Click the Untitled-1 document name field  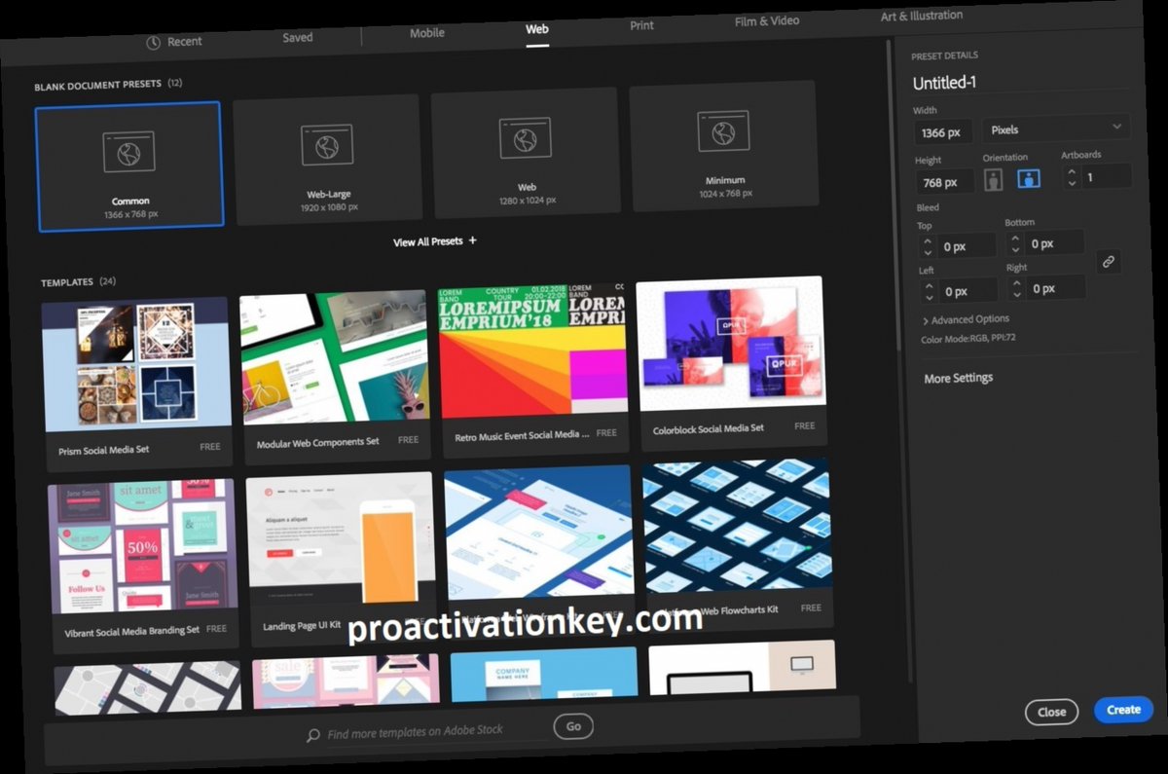[x=944, y=83]
